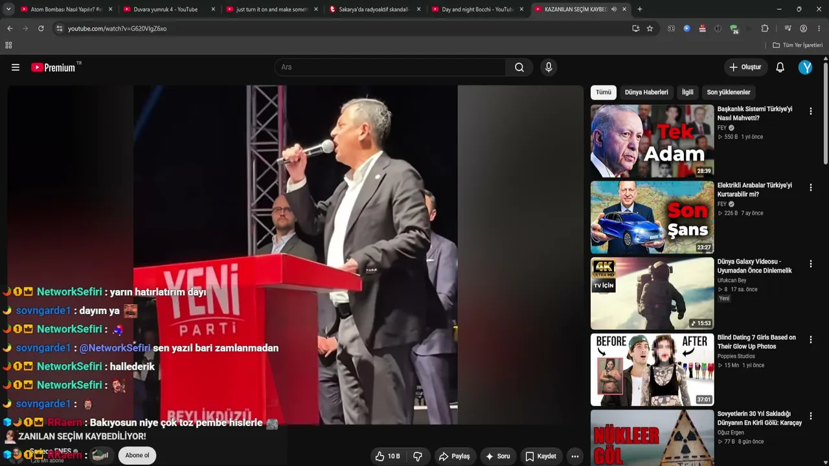
Task: Save the video with Kaydet
Action: [540, 456]
